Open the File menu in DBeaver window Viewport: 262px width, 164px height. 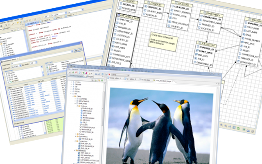pyautogui.click(x=69, y=69)
